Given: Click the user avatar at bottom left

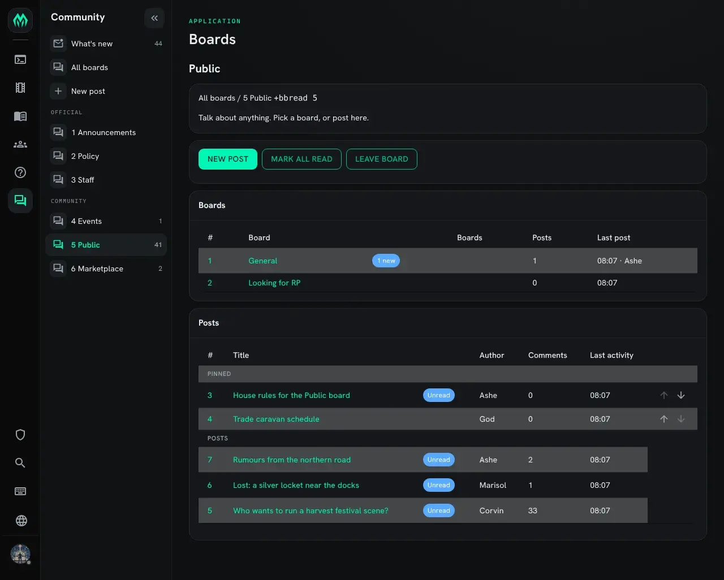Looking at the screenshot, I should coord(20,554).
